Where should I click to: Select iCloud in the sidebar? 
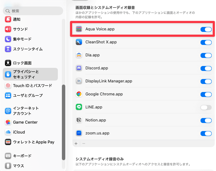19,132
